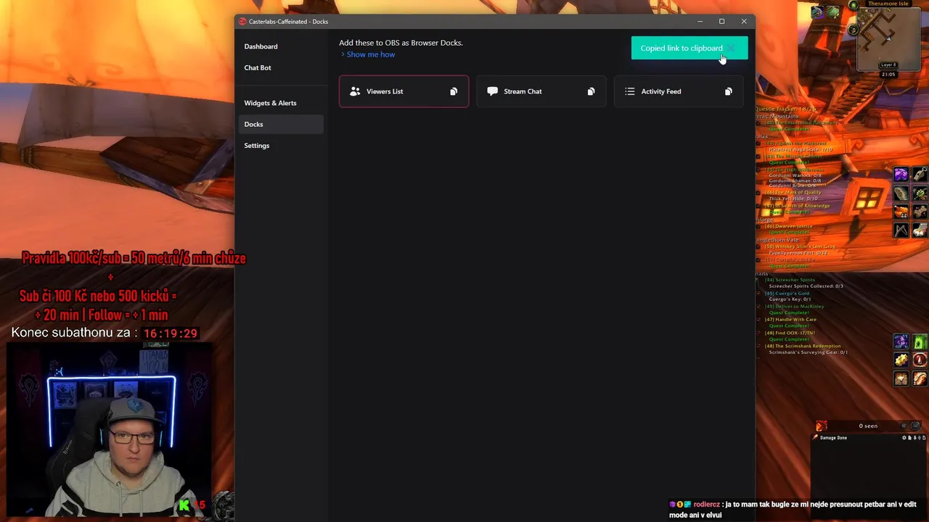Screen dimensions: 929x522
Task: Select quest [48] The Scrimshank Redemption
Action: (801, 346)
